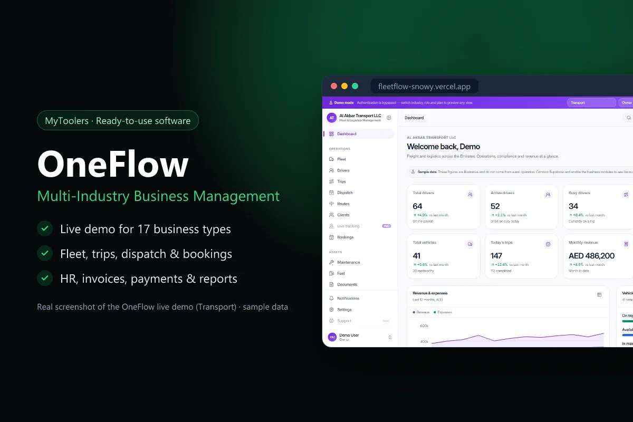
Task: Open the Documents file icon
Action: click(331, 284)
